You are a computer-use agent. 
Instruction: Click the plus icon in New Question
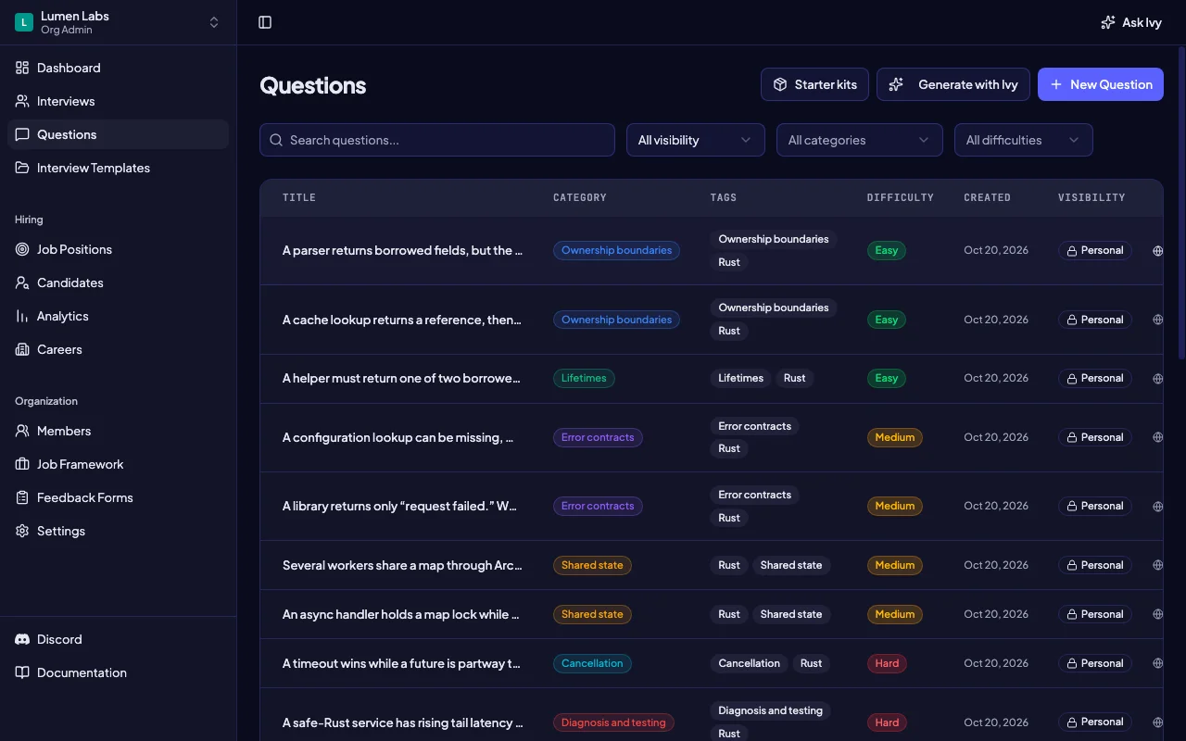[1056, 84]
